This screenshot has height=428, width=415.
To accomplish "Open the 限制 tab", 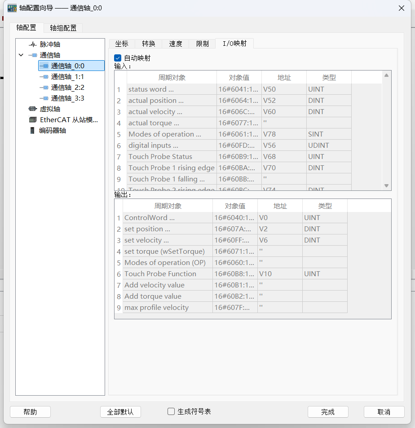I will [202, 44].
